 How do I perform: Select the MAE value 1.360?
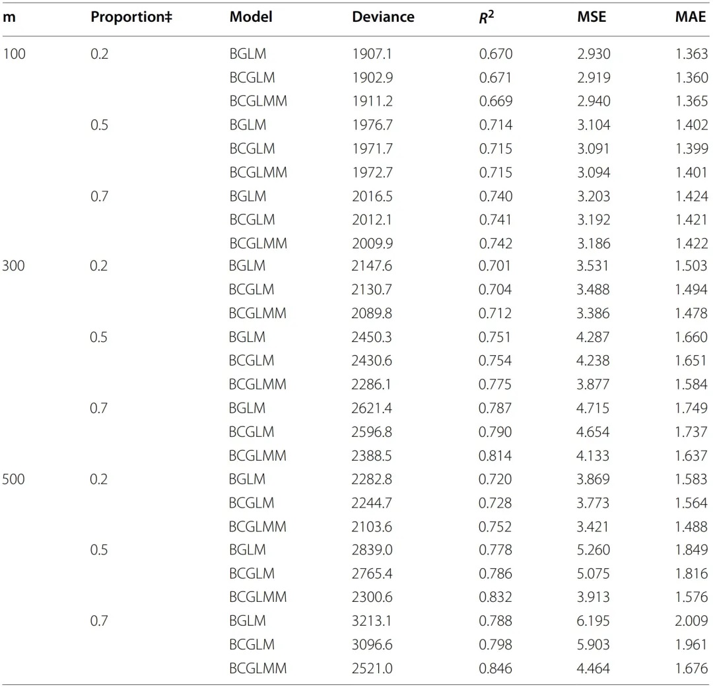click(692, 77)
